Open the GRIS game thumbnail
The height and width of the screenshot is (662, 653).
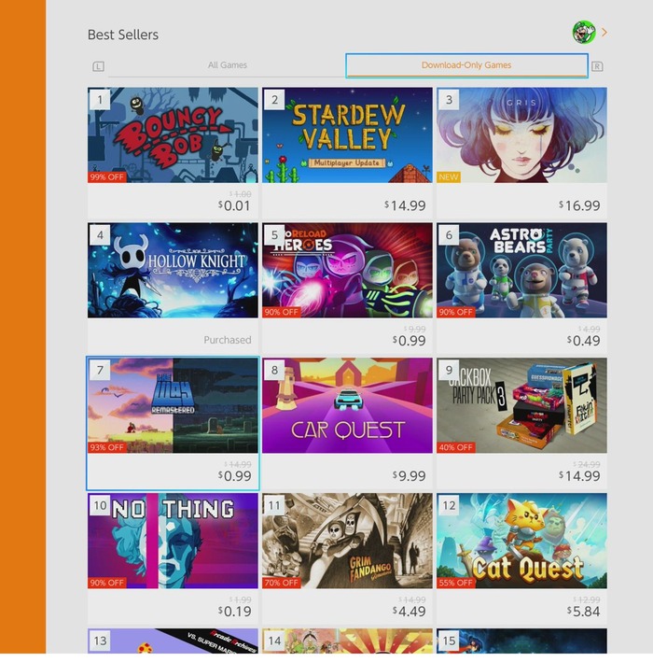521,135
